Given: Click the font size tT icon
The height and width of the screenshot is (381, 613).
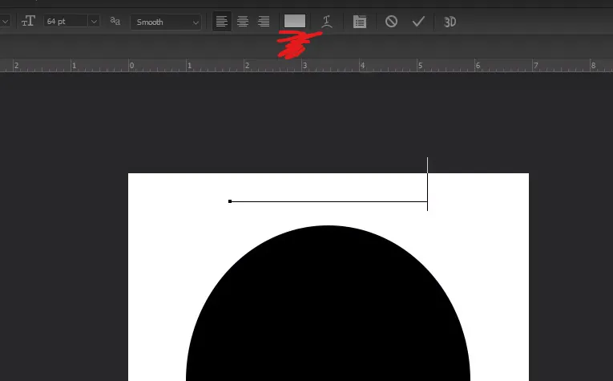Looking at the screenshot, I should point(28,21).
